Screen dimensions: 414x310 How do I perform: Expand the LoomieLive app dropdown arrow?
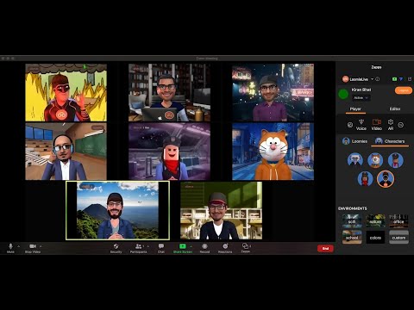click(372, 79)
